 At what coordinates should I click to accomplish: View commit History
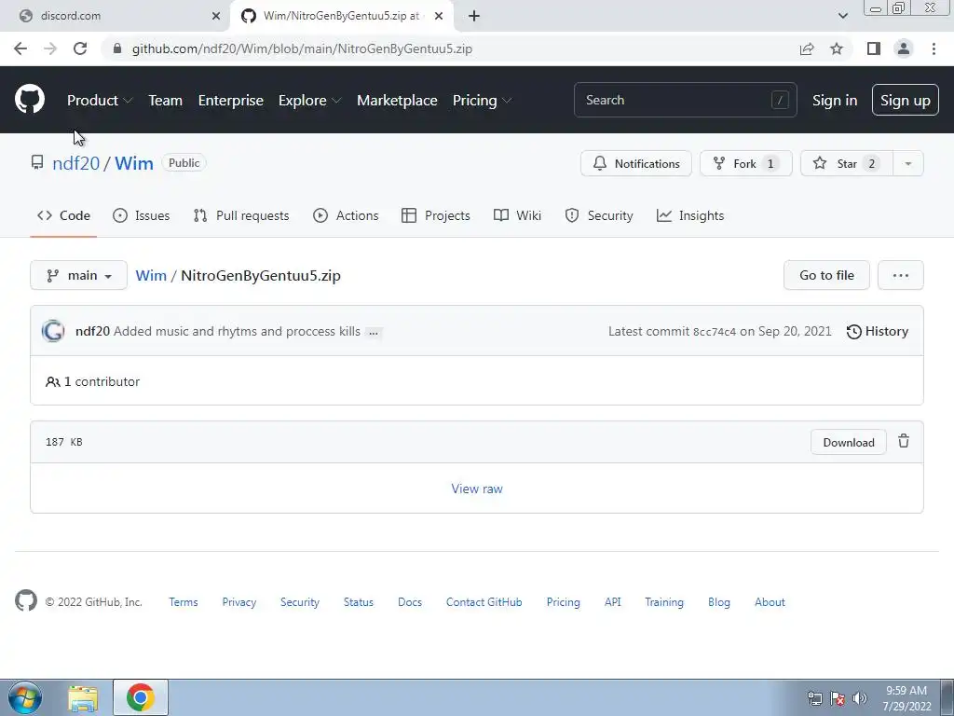(x=878, y=331)
